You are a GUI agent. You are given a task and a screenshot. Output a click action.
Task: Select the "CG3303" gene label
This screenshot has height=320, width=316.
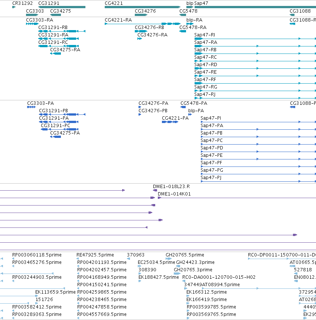coord(35,11)
